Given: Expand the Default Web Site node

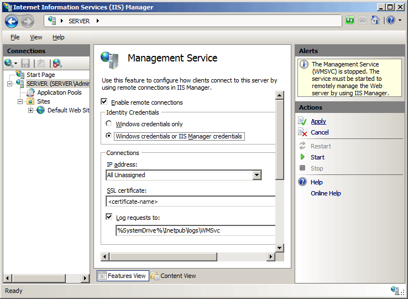Looking at the screenshot, I should pos(31,110).
